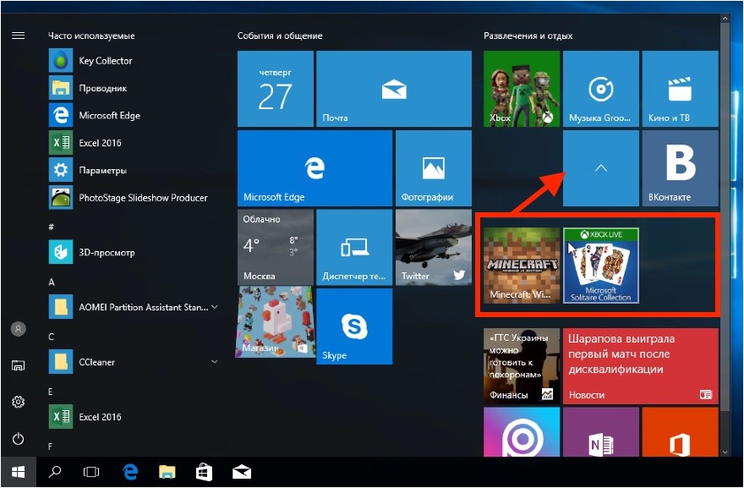Open the weather tile for Москва

[x=276, y=247]
